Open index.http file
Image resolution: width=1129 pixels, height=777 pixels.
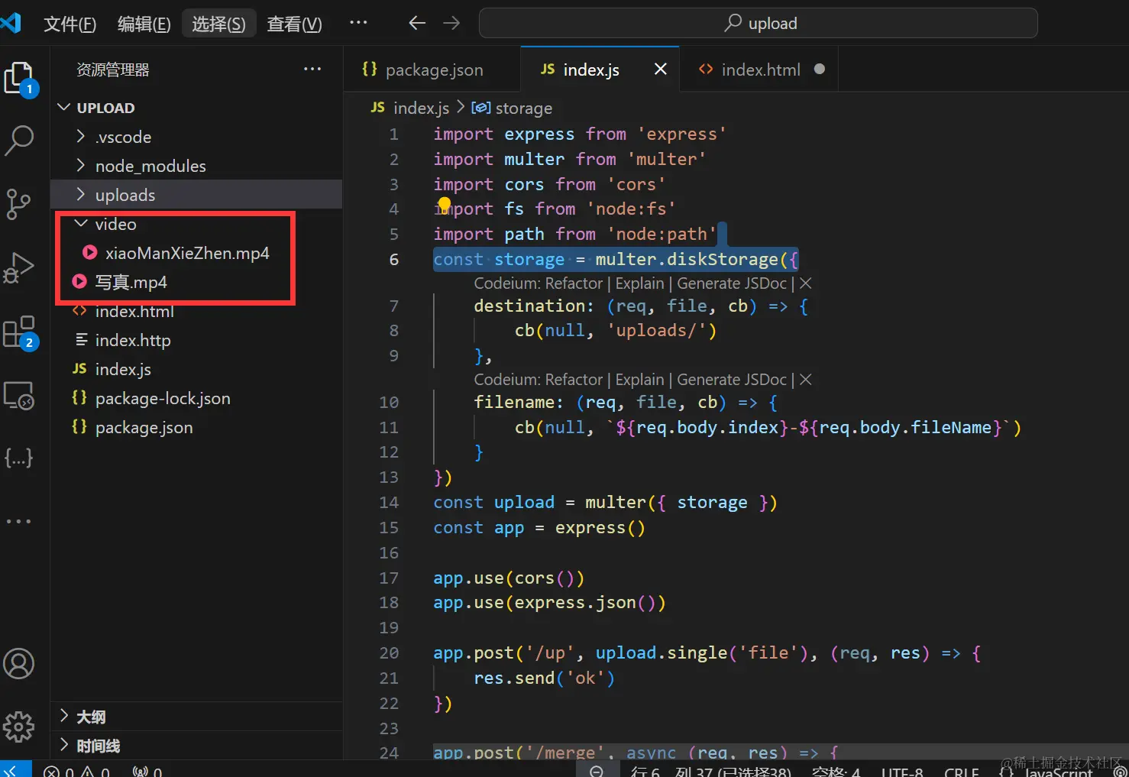(196, 340)
